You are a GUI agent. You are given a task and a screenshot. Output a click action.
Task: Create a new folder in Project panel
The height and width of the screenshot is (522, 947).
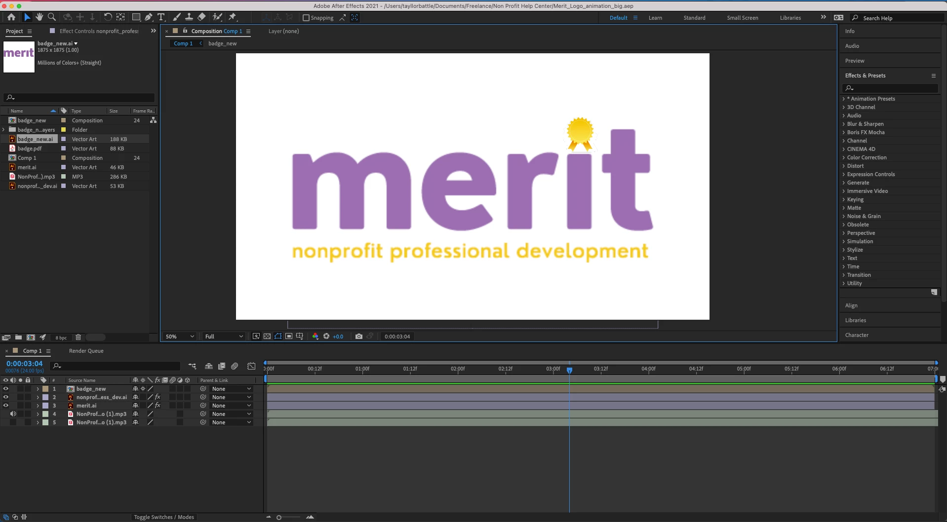click(18, 337)
